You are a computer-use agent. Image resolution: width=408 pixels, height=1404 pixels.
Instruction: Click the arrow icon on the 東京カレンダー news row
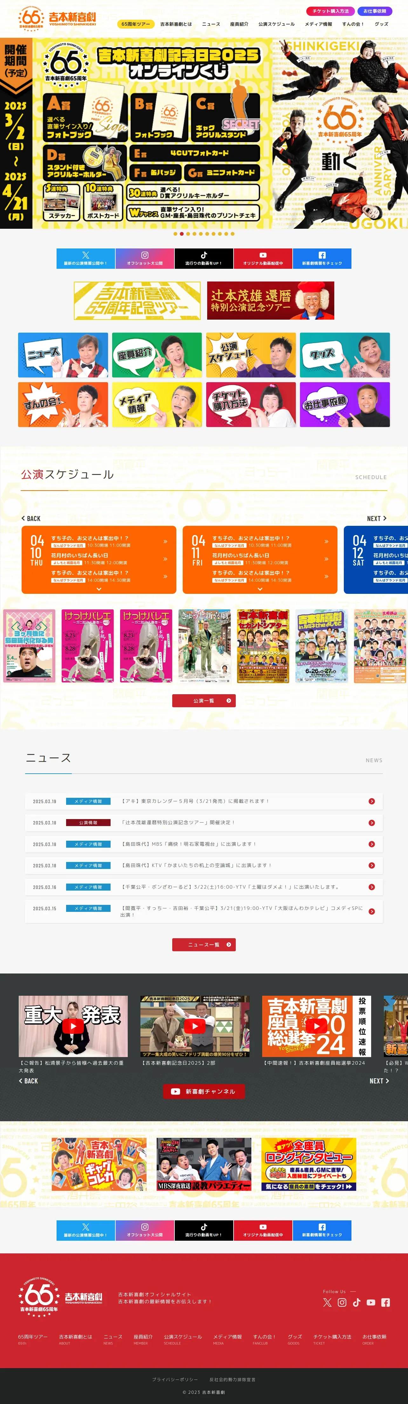(371, 801)
